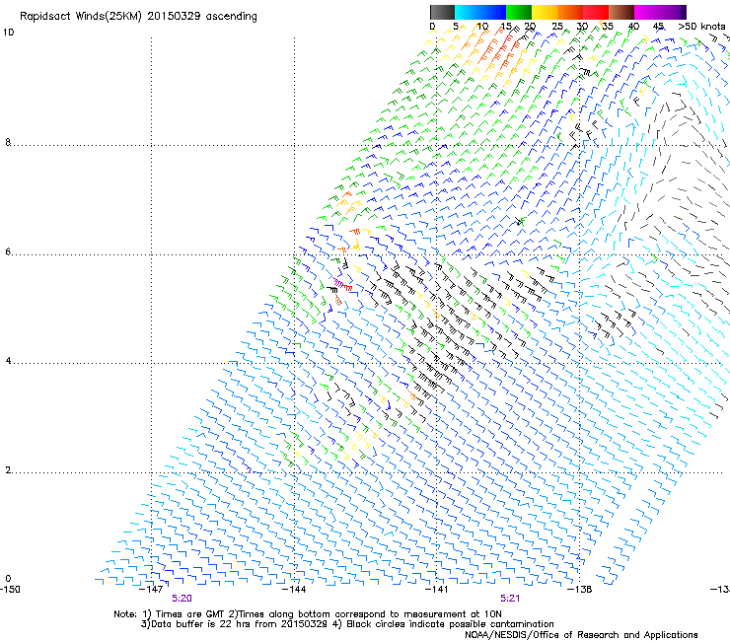Click longitude label '-141' on the bottom axis
The width and height of the screenshot is (730, 641).
point(437,589)
